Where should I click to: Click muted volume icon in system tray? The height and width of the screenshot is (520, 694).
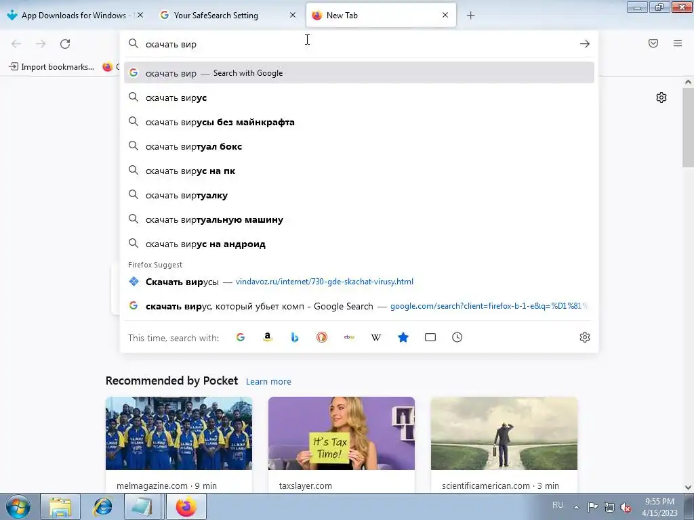pyautogui.click(x=626, y=507)
